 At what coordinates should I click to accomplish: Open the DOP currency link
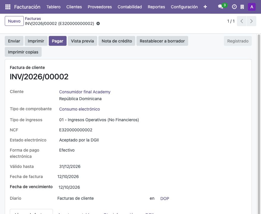pos(165,199)
